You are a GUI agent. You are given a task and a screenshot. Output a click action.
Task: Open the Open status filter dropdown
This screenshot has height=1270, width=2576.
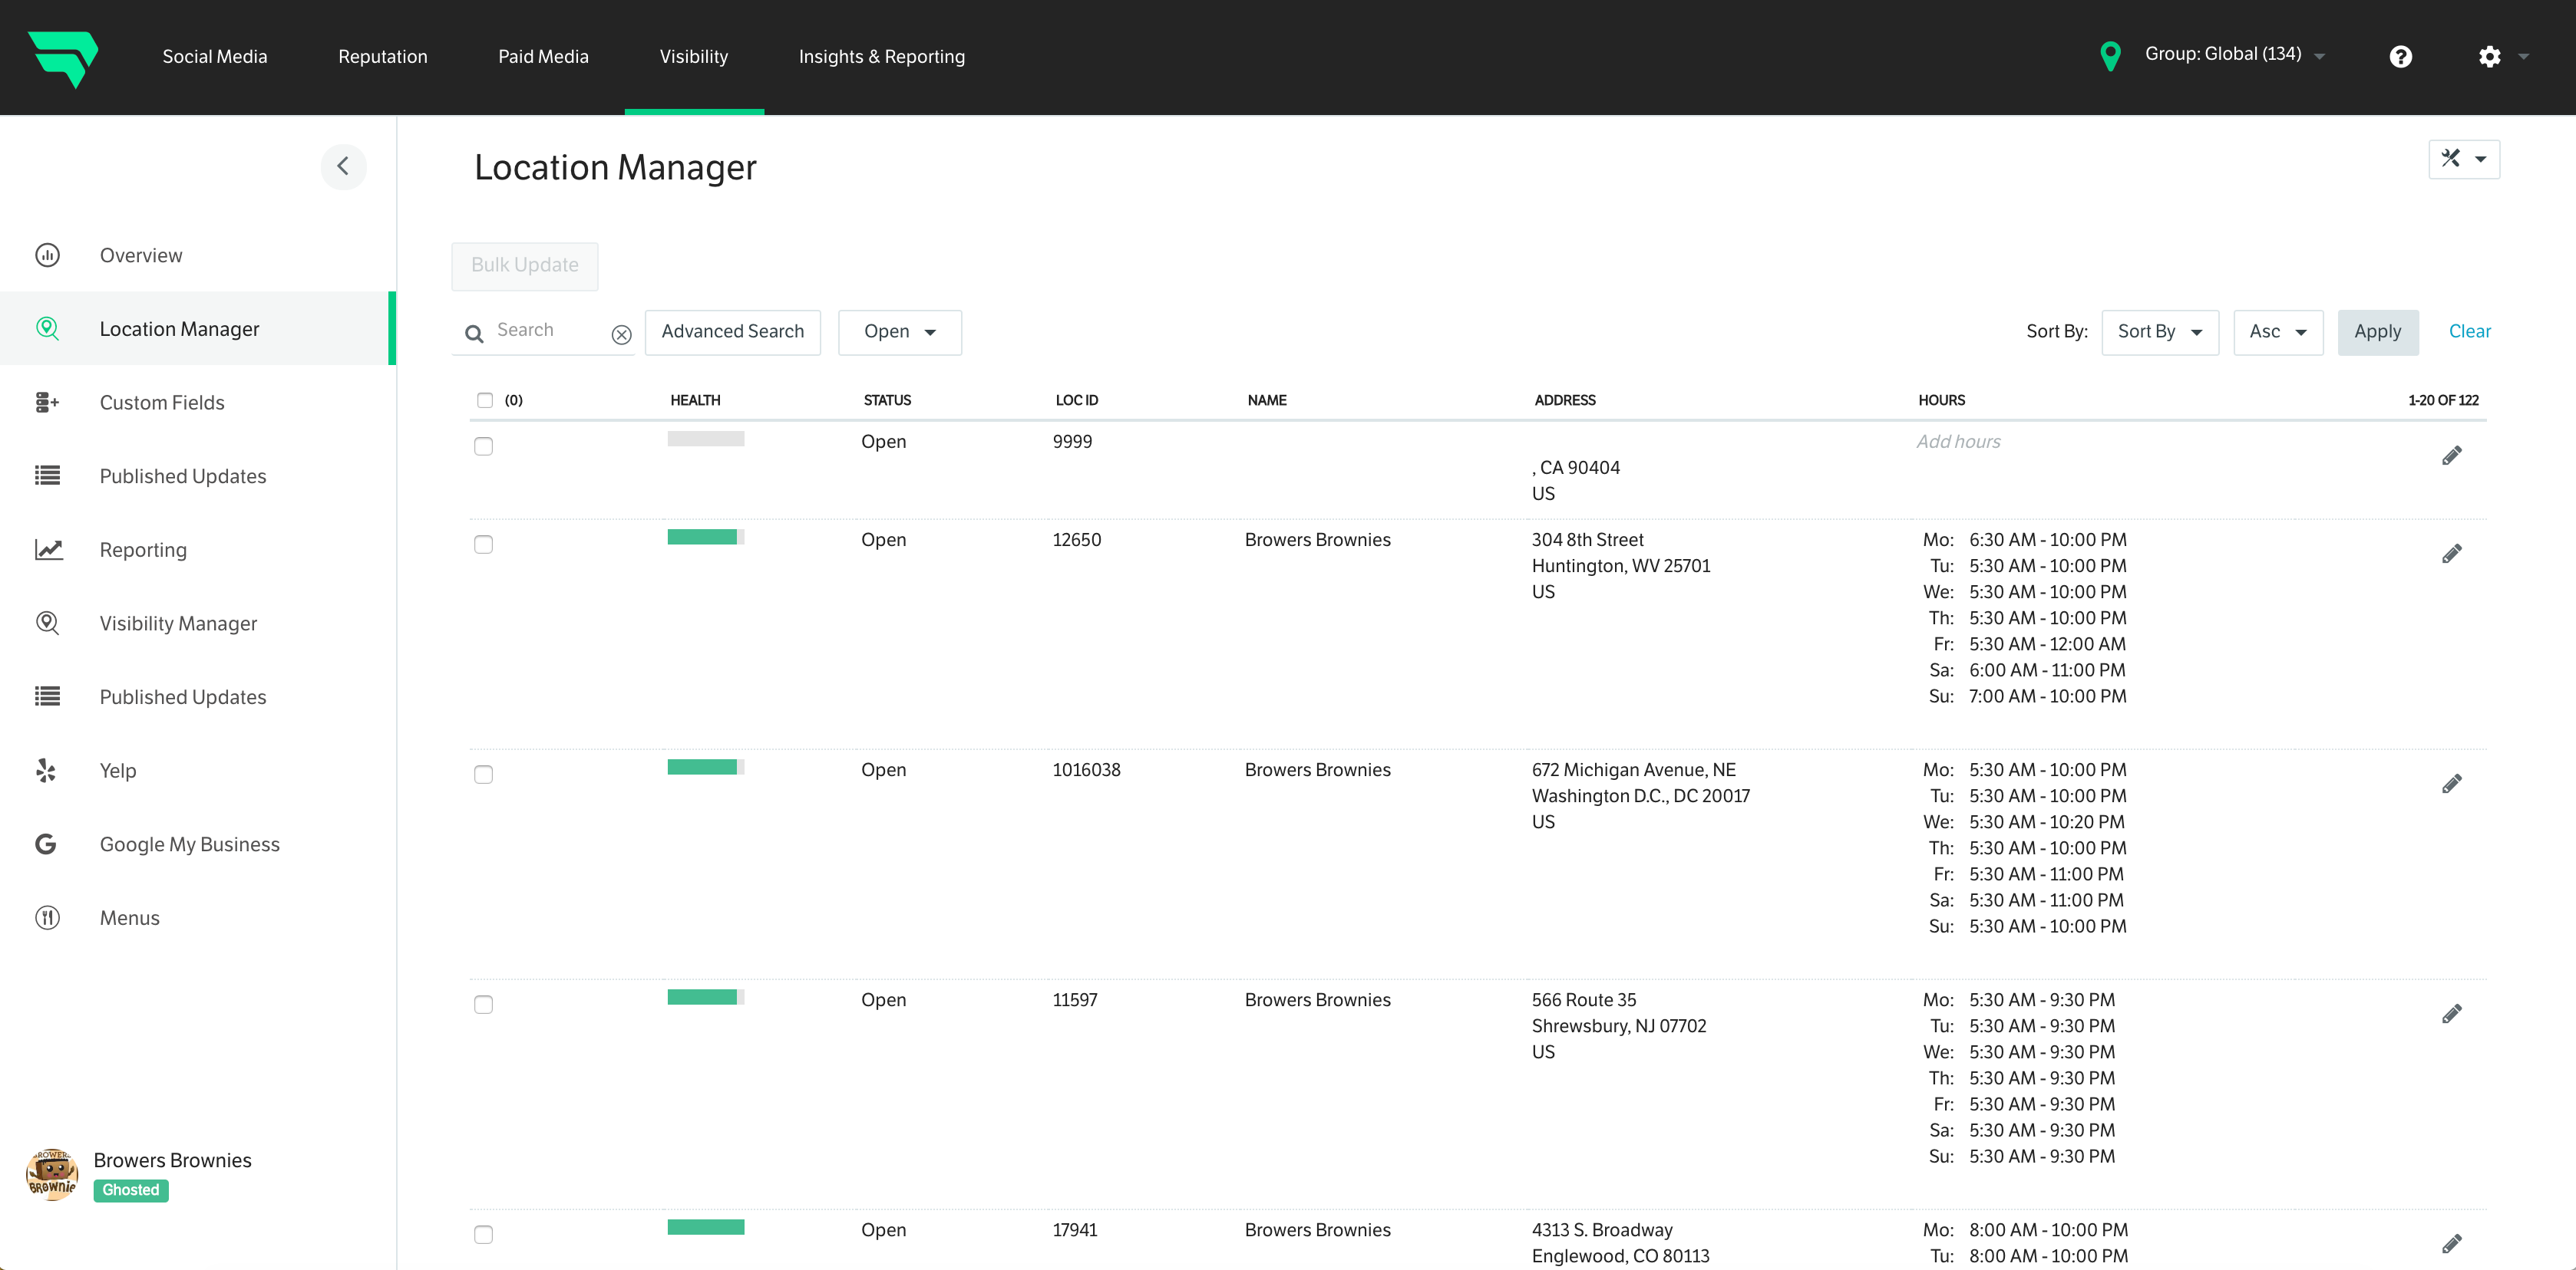point(899,332)
